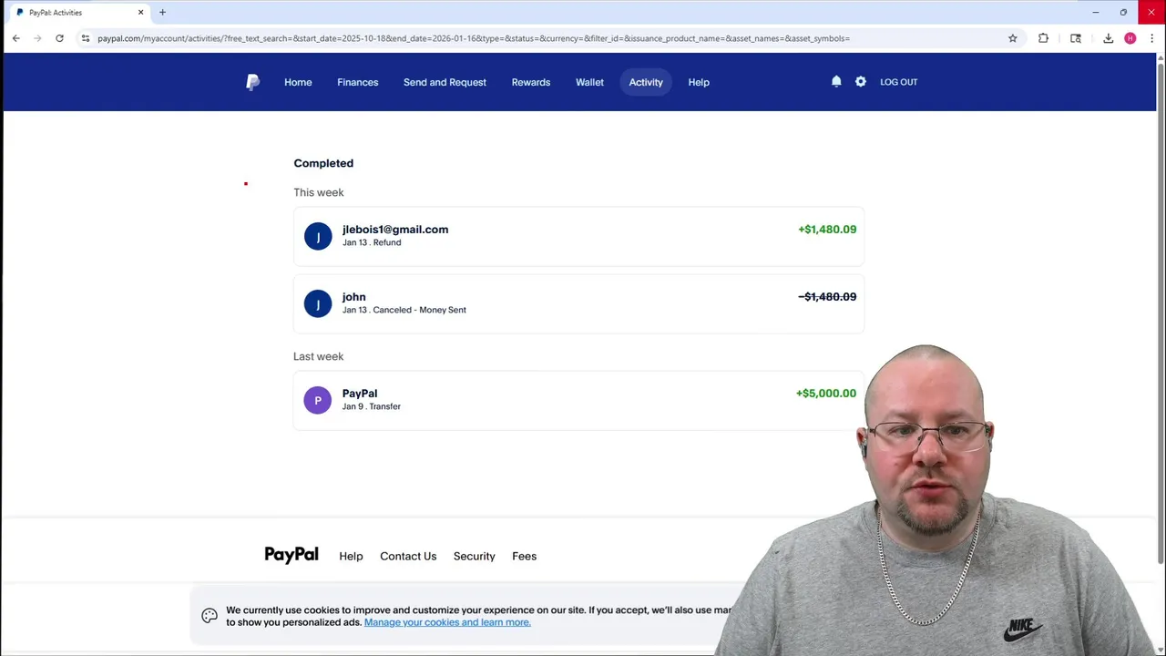Click the jlebois1@gmail.com avatar circle
Viewport: 1166px width, 656px height.
[318, 236]
